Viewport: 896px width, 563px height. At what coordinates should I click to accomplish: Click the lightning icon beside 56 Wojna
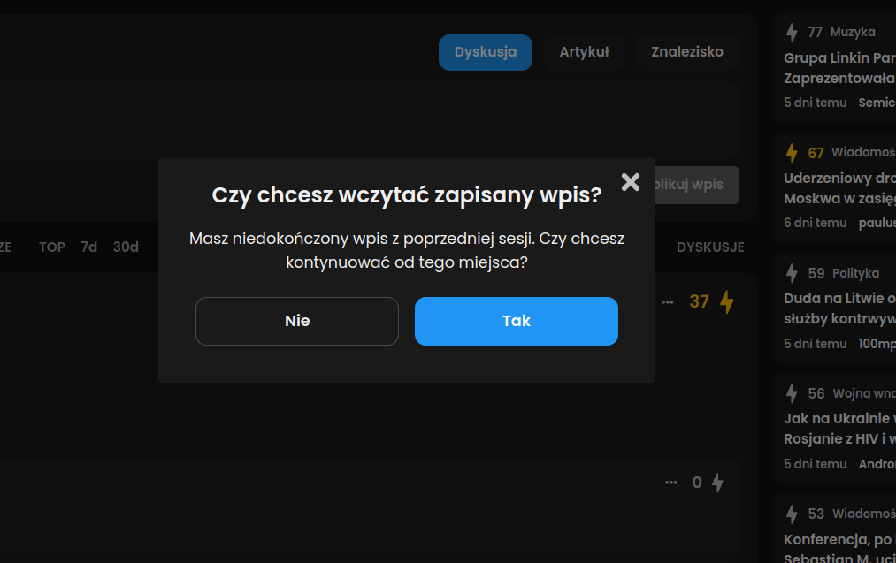coord(792,393)
